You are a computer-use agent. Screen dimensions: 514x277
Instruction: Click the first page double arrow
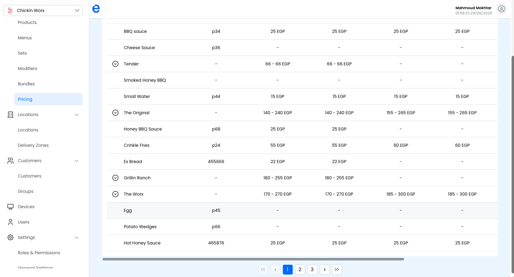263,270
